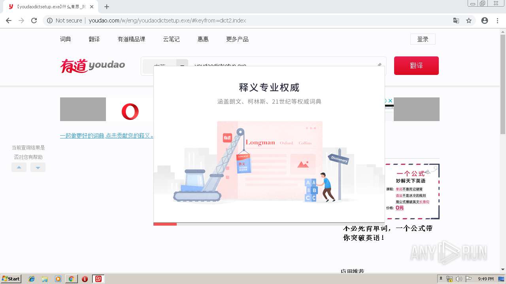This screenshot has height=284, width=506.
Task: Click the Show desktop button
Action: click(x=502, y=279)
